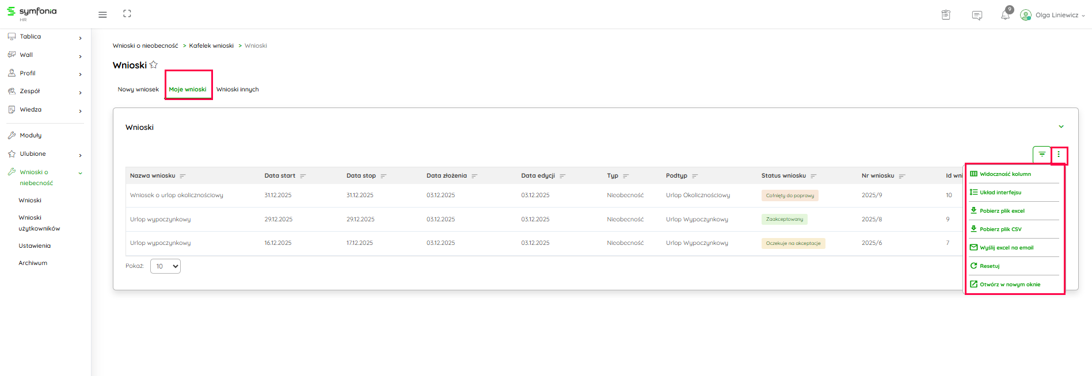Toggle fullscreen mode icon
This screenshot has height=376, width=1092.
(127, 14)
